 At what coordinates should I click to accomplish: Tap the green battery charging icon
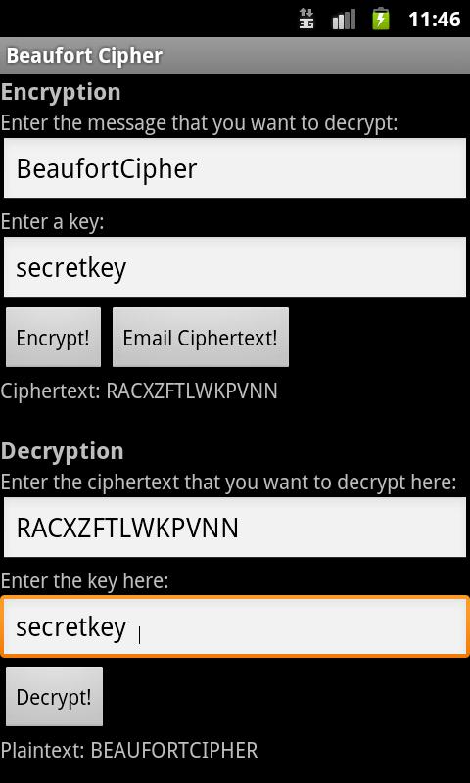[381, 19]
